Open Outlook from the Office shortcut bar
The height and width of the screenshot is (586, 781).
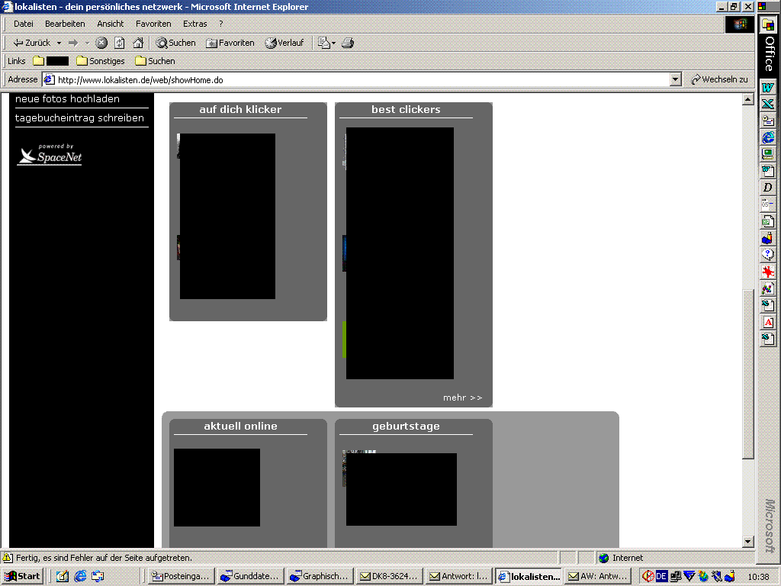tap(767, 121)
